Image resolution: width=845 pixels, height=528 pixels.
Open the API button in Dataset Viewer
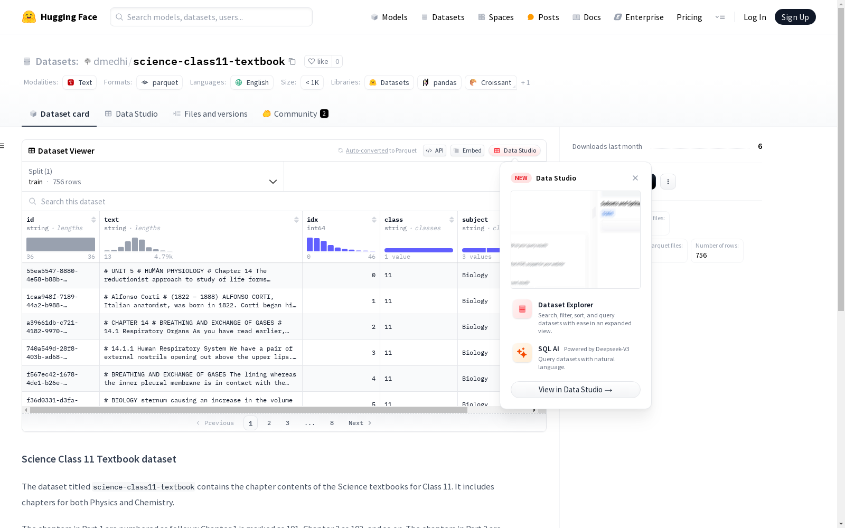click(435, 150)
